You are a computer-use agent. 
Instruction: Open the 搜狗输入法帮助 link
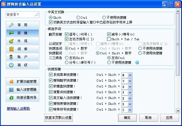[18, 109]
